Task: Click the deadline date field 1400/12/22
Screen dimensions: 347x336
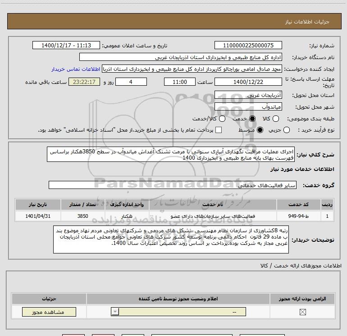Action: 248,82
